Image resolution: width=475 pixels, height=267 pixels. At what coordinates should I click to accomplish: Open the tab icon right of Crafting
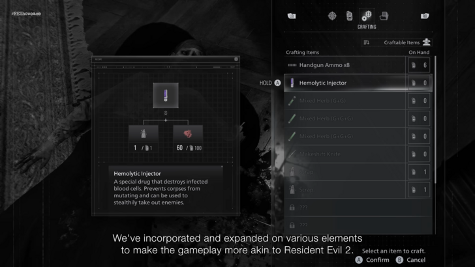(x=384, y=16)
